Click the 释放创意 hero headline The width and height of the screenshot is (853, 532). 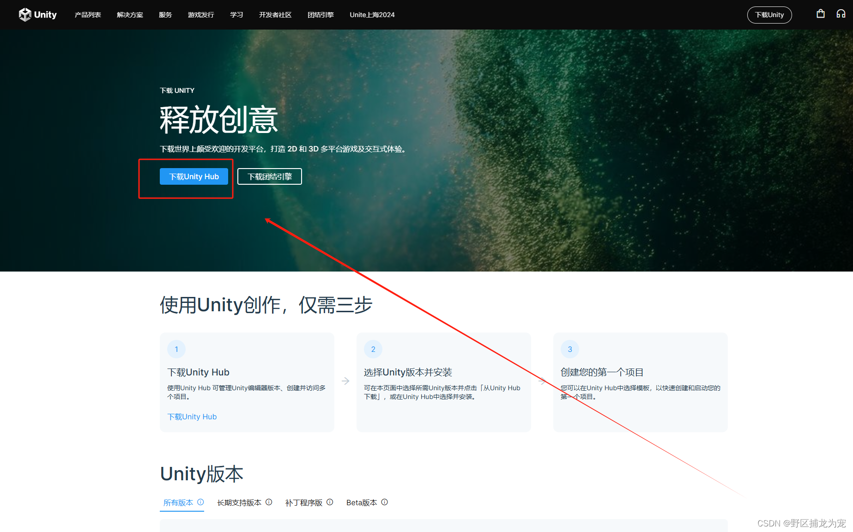pyautogui.click(x=219, y=120)
